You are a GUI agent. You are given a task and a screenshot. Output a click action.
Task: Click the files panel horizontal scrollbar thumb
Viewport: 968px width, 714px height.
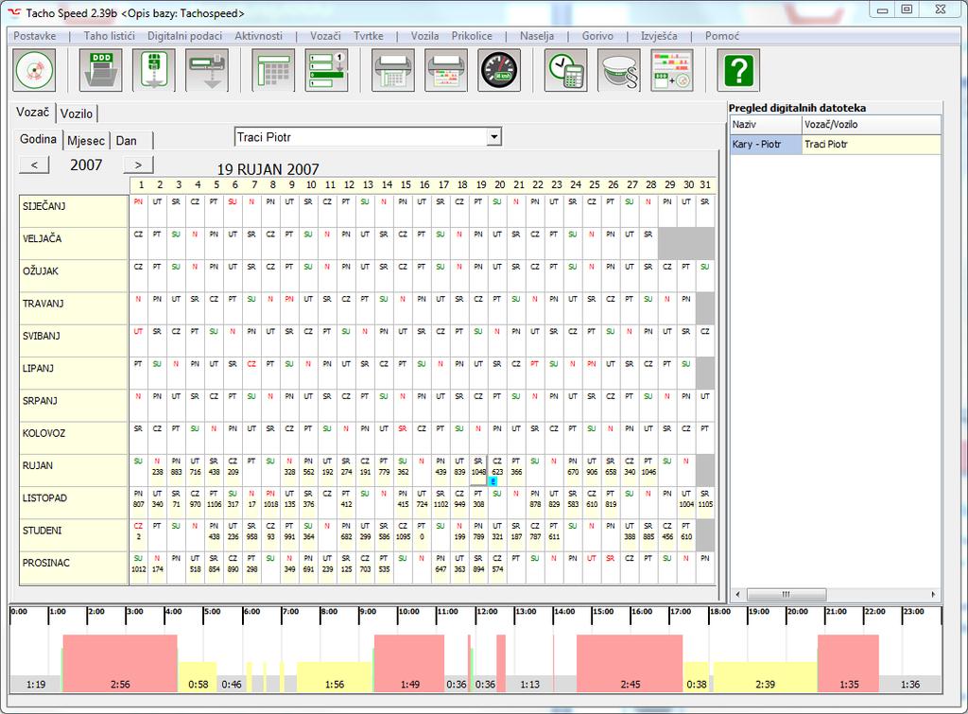pos(786,594)
